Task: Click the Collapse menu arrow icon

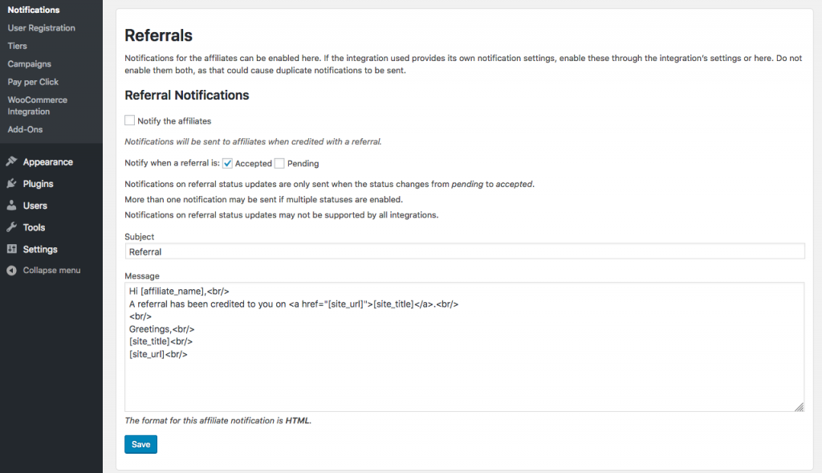Action: [11, 270]
